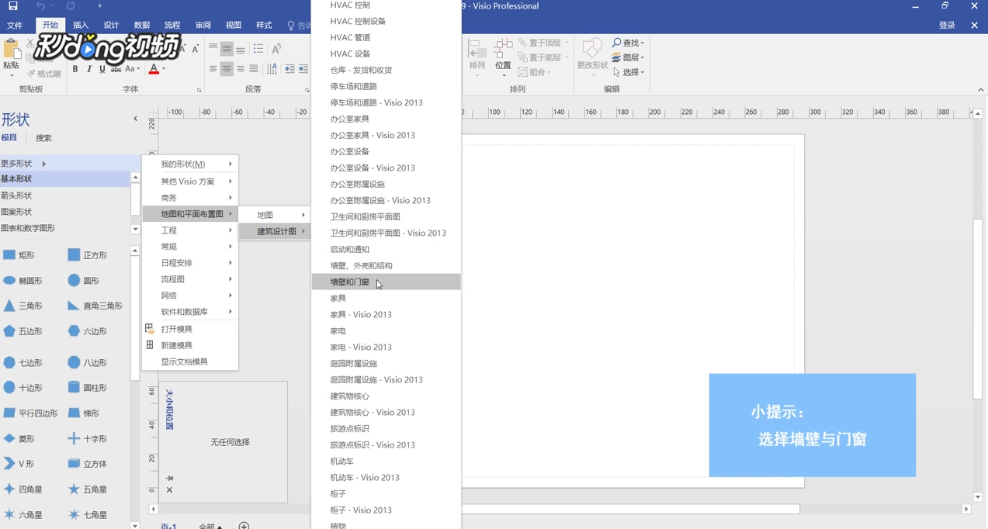Toggle align text right
Image resolution: width=988 pixels, height=529 pixels.
tap(241, 69)
